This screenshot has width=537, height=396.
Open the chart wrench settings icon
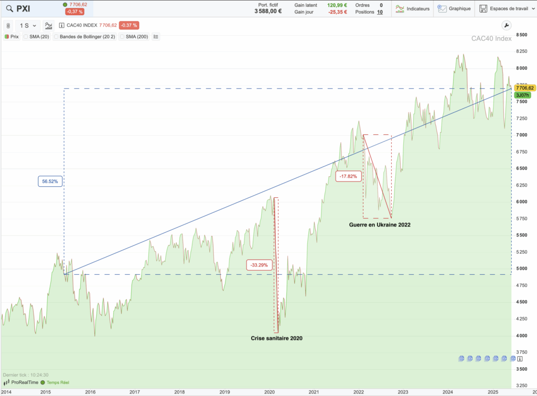tap(506, 25)
